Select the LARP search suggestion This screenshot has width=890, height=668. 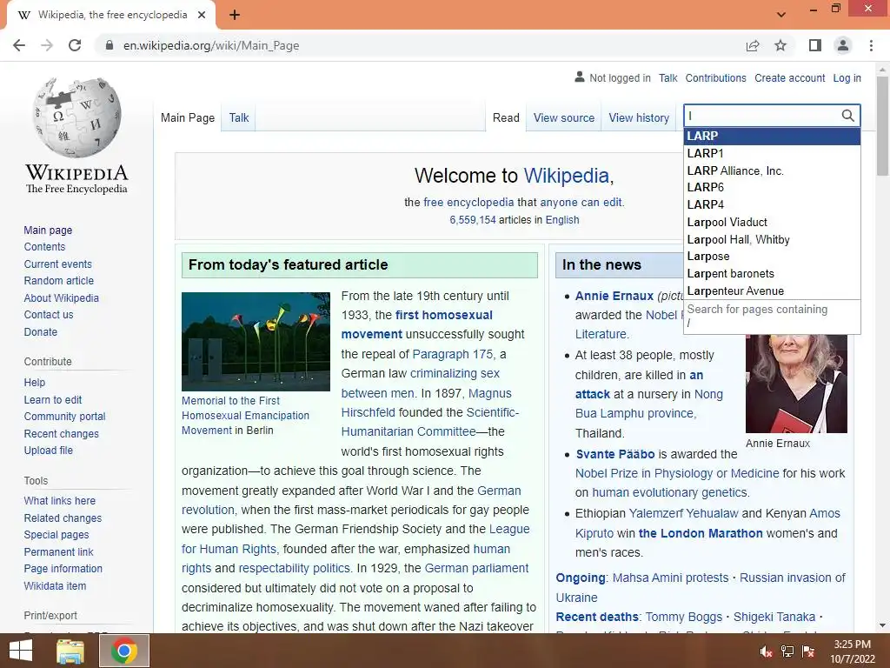pyautogui.click(x=772, y=136)
